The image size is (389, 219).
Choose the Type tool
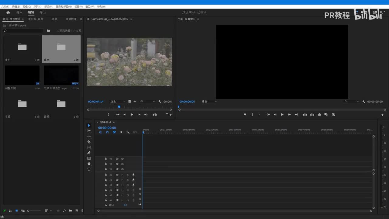89,169
